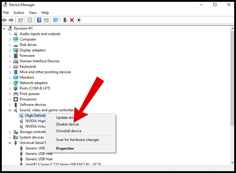Select the Monitors category label

(27, 77)
